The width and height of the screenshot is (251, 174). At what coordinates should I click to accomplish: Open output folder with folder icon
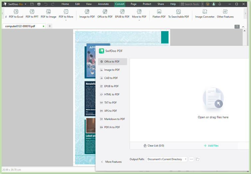197,159
